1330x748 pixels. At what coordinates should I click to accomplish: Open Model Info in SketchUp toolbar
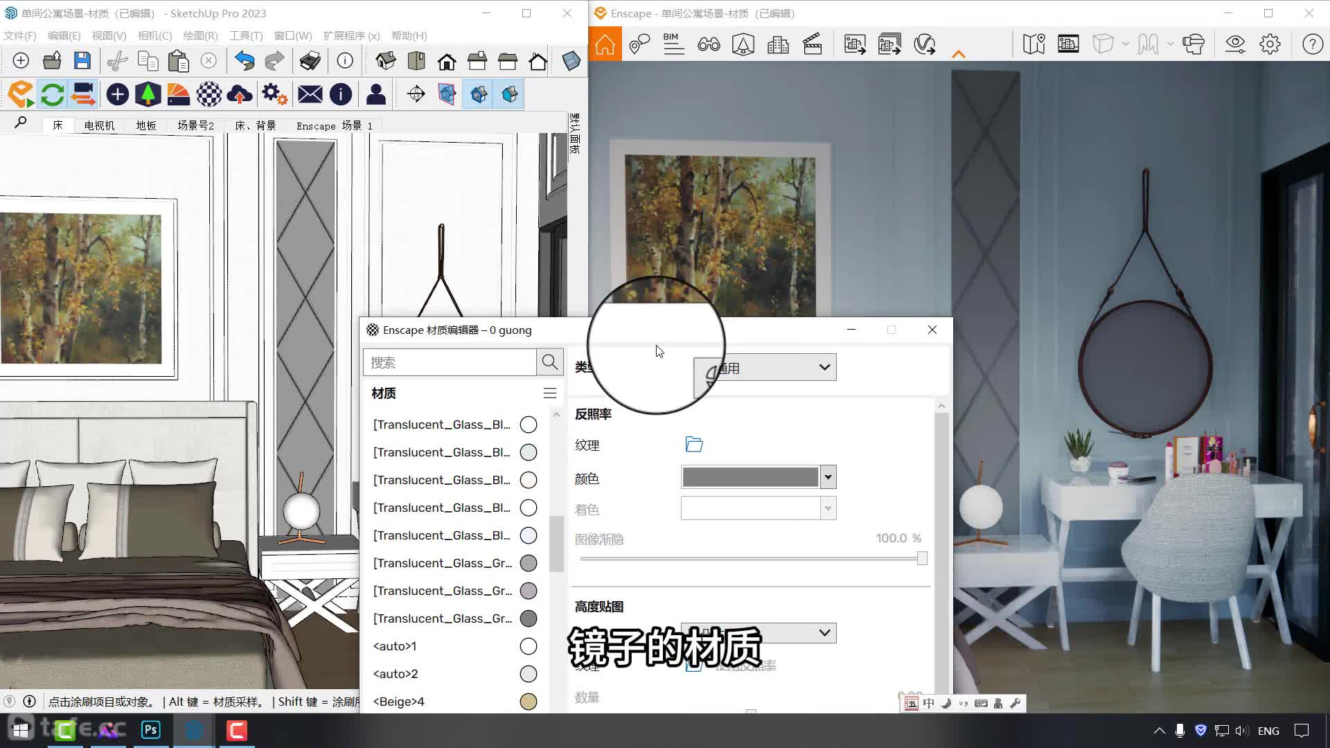345,61
